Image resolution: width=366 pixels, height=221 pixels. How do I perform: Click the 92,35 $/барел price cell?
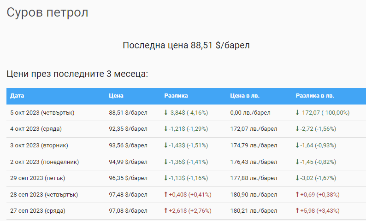128,129
